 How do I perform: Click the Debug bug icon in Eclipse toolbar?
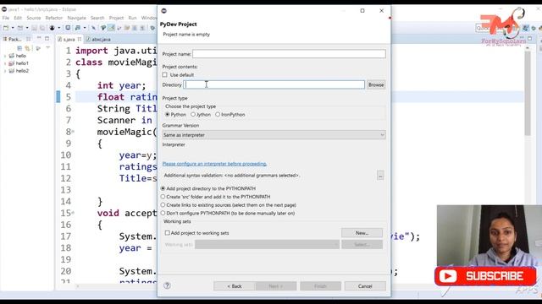coord(53,28)
